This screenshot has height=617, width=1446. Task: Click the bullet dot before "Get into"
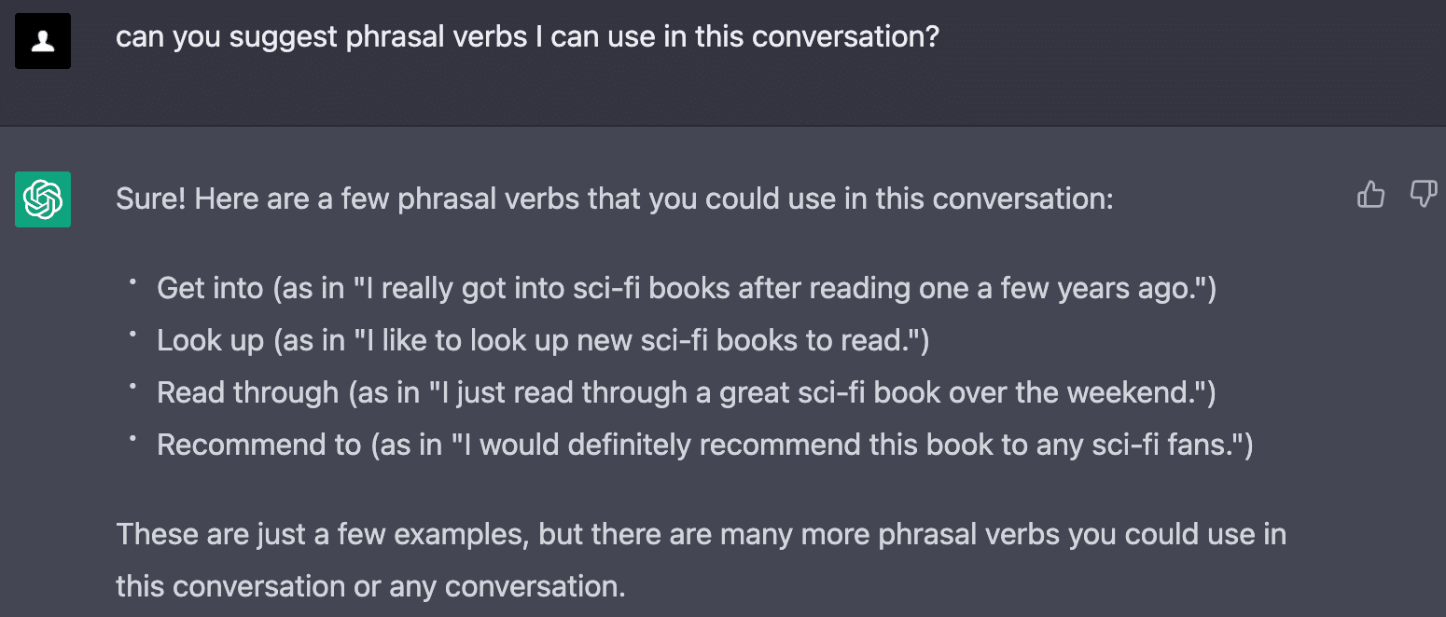[133, 281]
